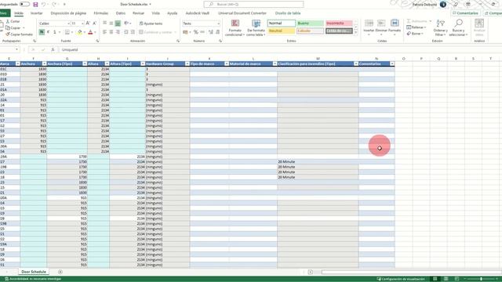The image size is (502, 282).
Task: Open the Anchura column filter dropdown
Action: click(x=44, y=64)
